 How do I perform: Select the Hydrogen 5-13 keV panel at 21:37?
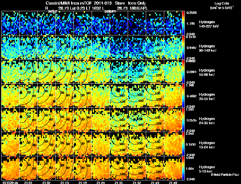coord(137,168)
